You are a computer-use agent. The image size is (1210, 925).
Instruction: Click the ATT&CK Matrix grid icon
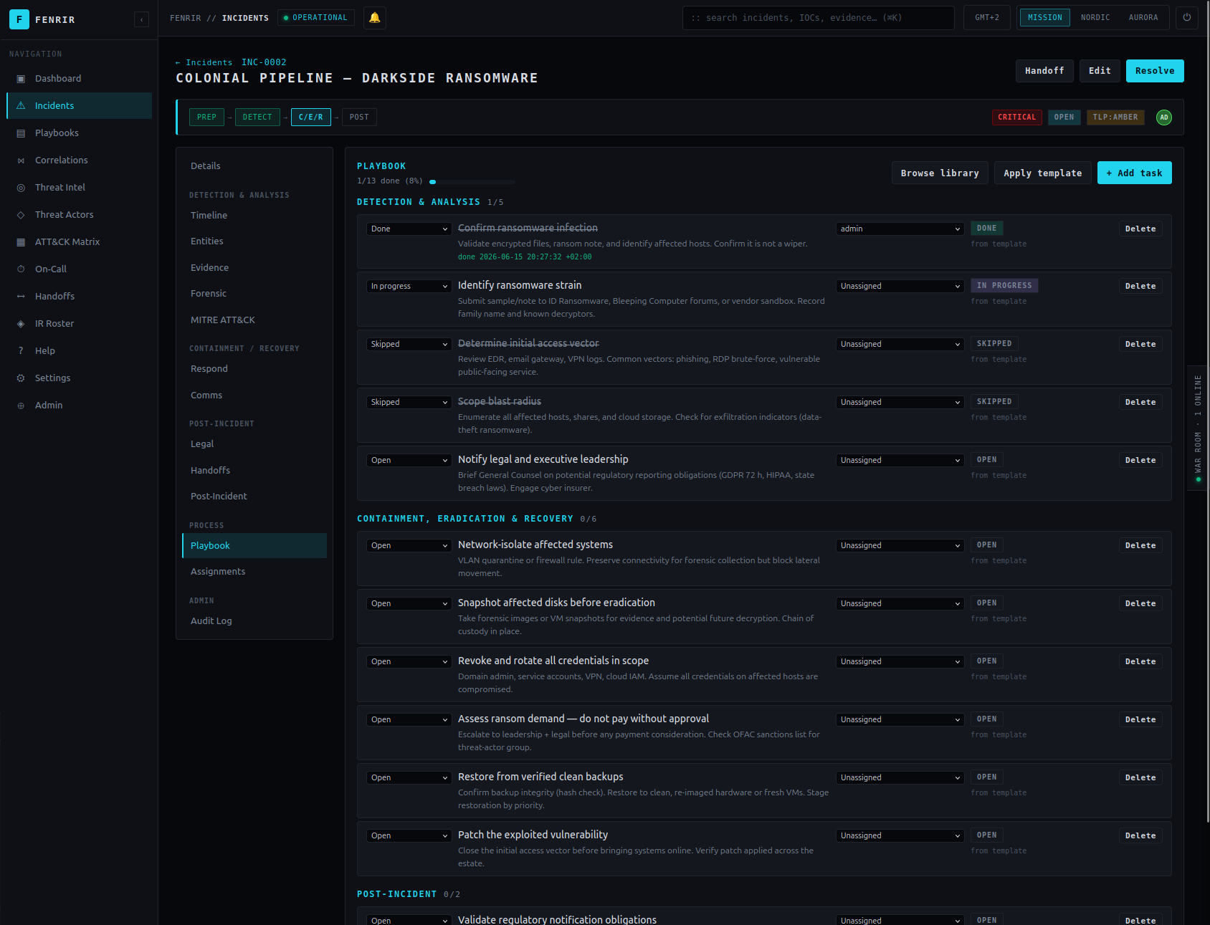(21, 242)
